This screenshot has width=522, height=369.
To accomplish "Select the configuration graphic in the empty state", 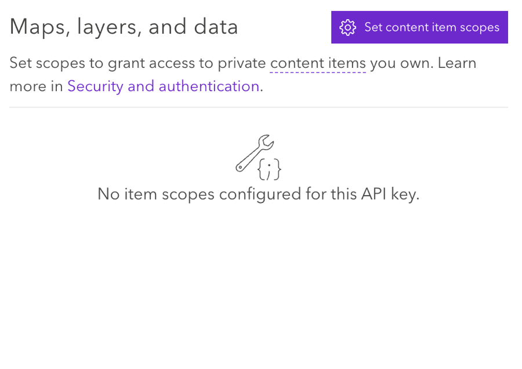I will pos(259,155).
